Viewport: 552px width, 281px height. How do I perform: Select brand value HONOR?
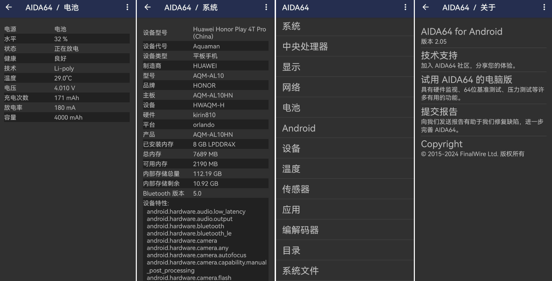click(x=205, y=86)
